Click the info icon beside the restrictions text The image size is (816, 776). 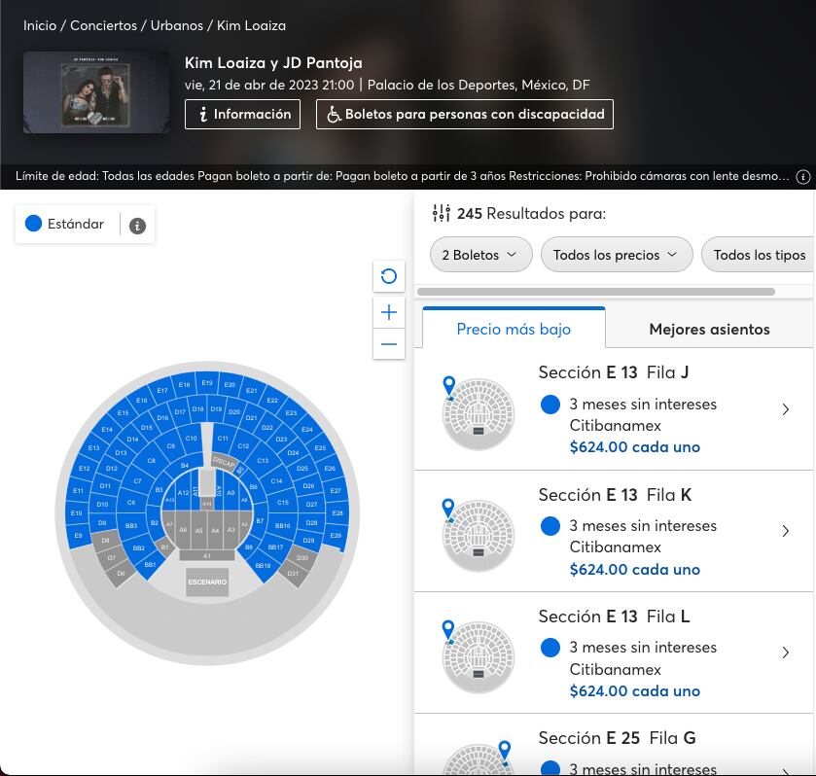[x=802, y=176]
